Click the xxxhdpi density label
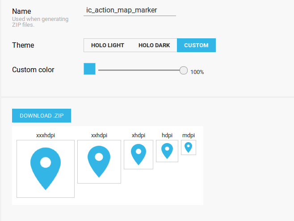The height and width of the screenshot is (221, 294). point(46,135)
